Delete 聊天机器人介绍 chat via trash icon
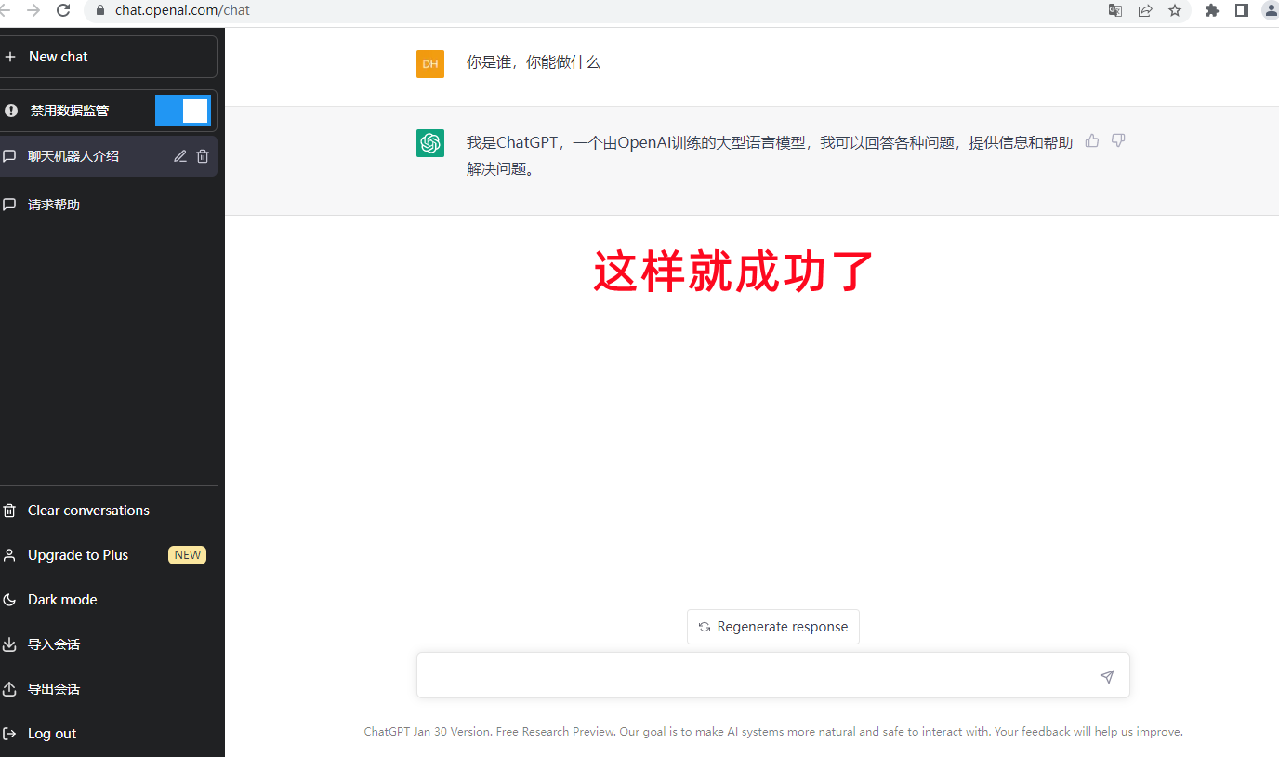Viewport: 1279px width, 757px height. coord(203,156)
